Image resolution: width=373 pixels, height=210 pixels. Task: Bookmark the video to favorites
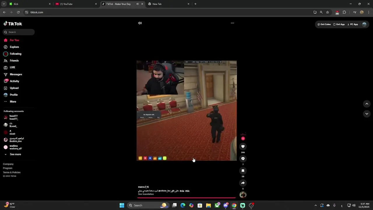[243, 171]
